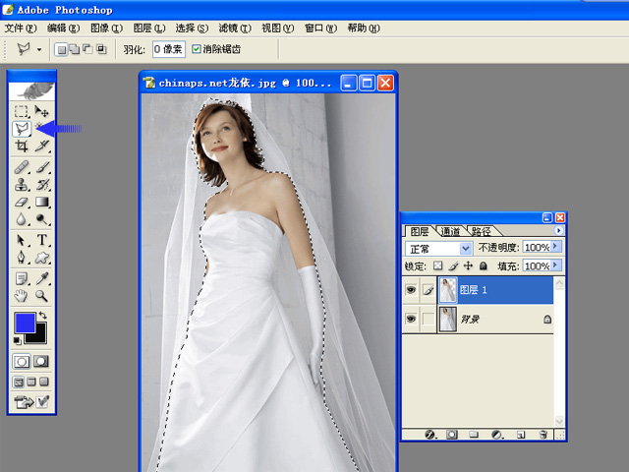This screenshot has height=472, width=629.
Task: Switch to the 路径 (Paths) tab
Action: (x=481, y=231)
